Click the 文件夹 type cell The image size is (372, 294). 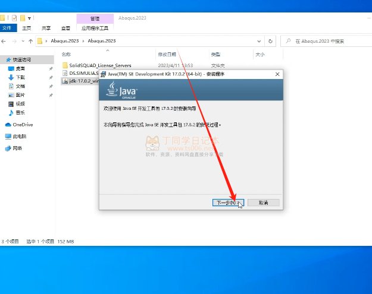coord(218,65)
